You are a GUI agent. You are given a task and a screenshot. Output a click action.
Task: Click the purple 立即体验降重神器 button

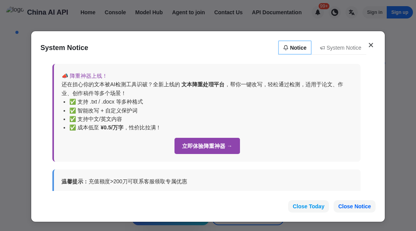click(207, 146)
